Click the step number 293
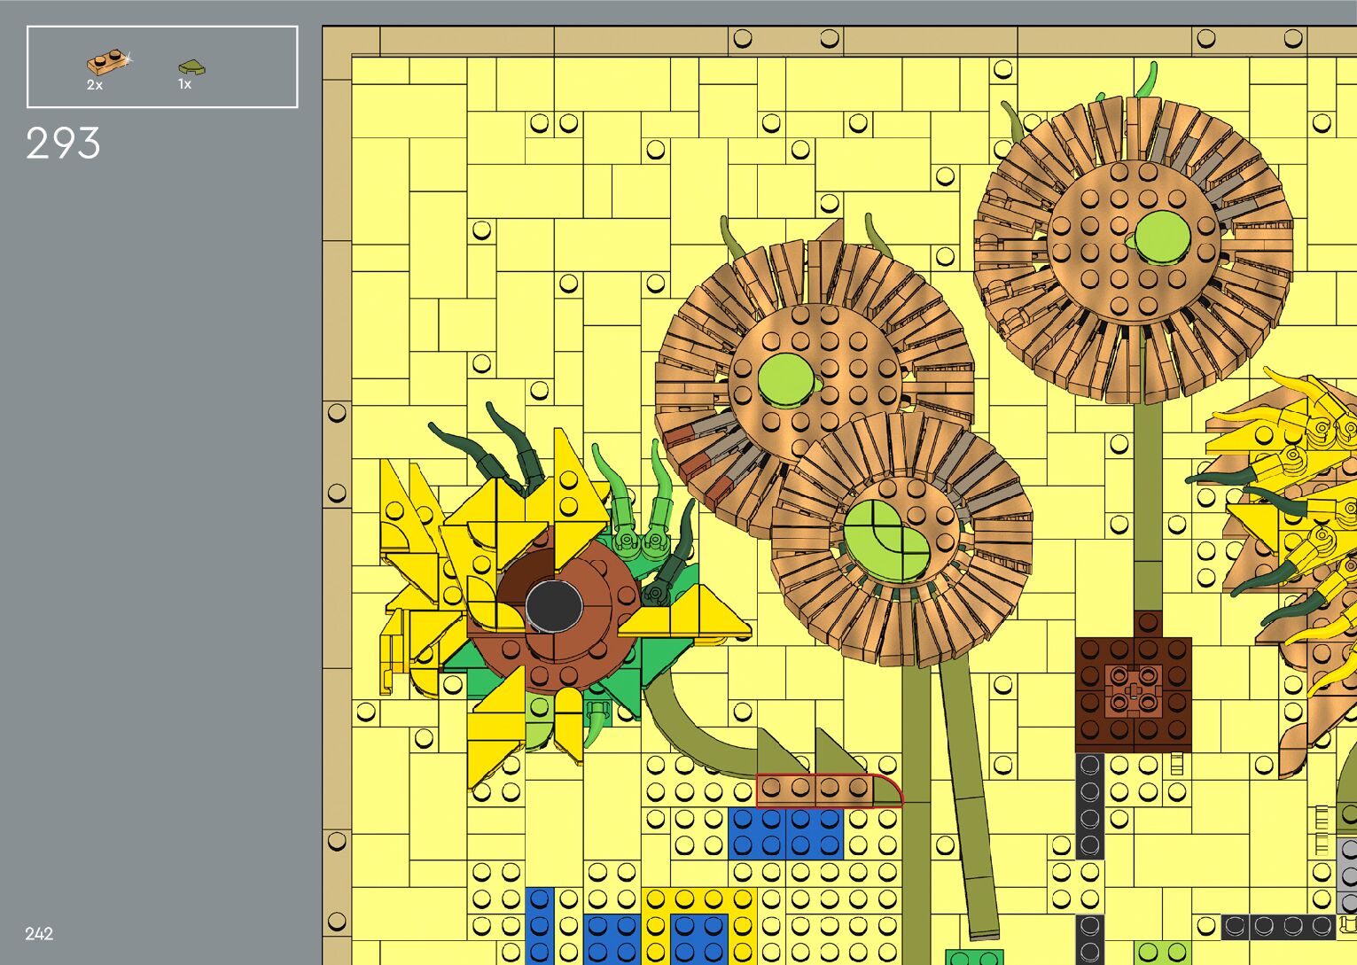 coord(63,144)
